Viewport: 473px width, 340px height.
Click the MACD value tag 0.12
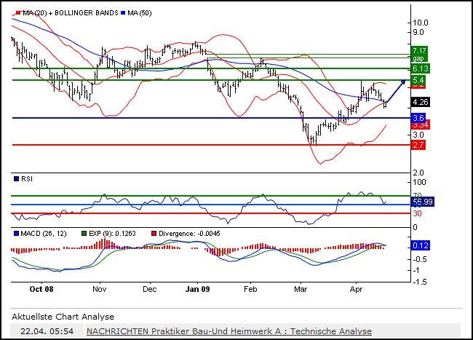(419, 246)
